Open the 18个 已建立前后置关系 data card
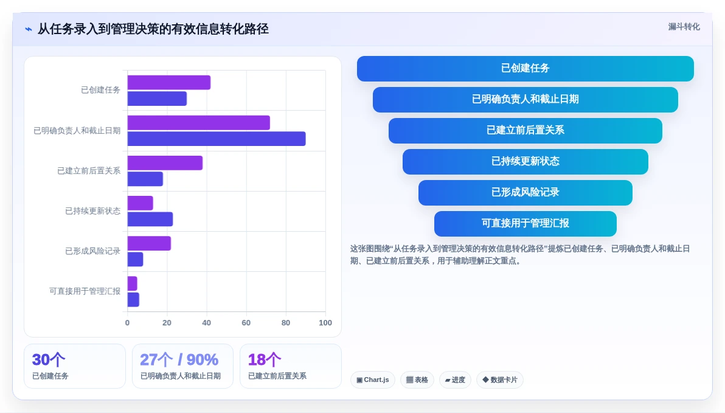Viewport: 725px width, 413px height. tap(290, 366)
